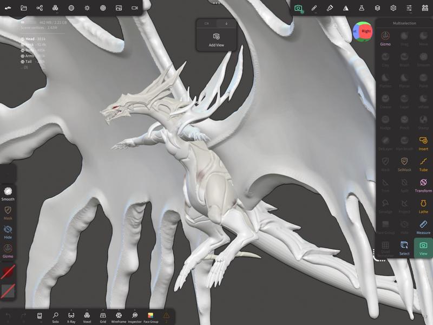Select the Transform tool
The height and width of the screenshot is (325, 433).
click(423, 185)
